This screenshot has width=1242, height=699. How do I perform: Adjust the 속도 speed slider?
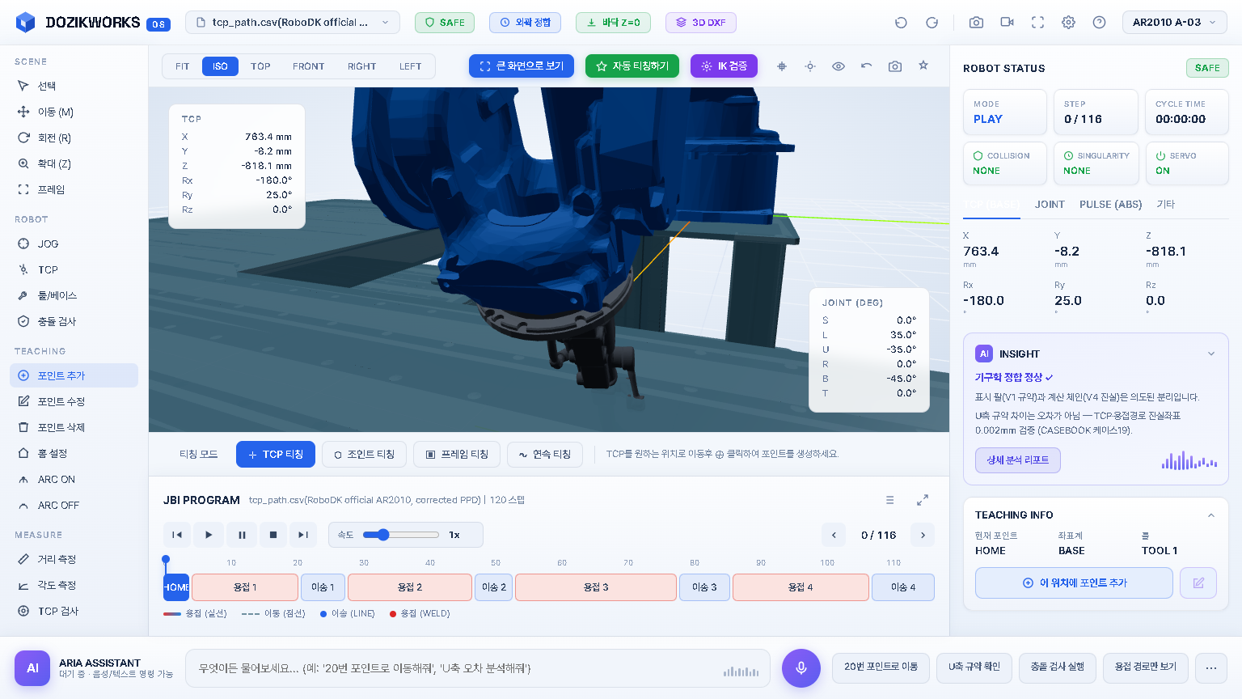pos(400,535)
